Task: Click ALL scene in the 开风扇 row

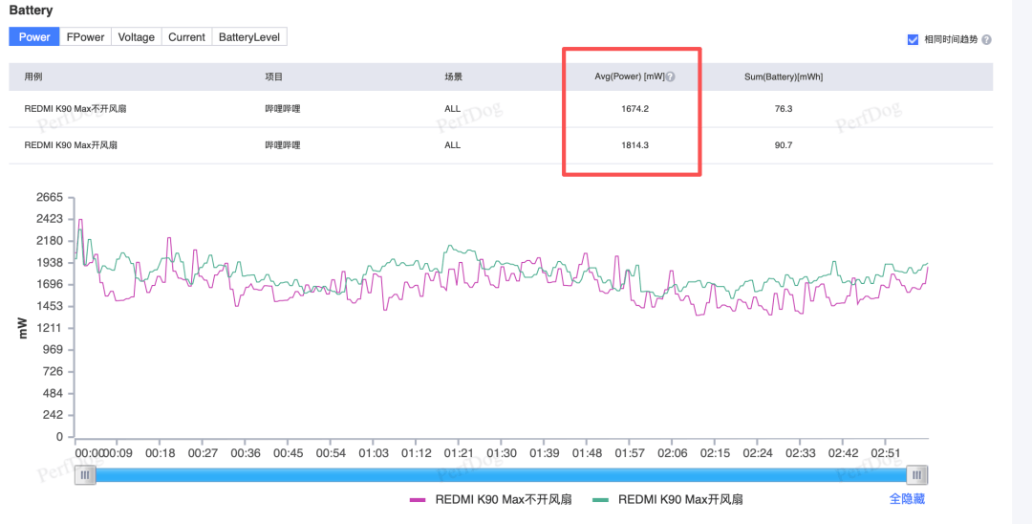Action: pyautogui.click(x=452, y=145)
